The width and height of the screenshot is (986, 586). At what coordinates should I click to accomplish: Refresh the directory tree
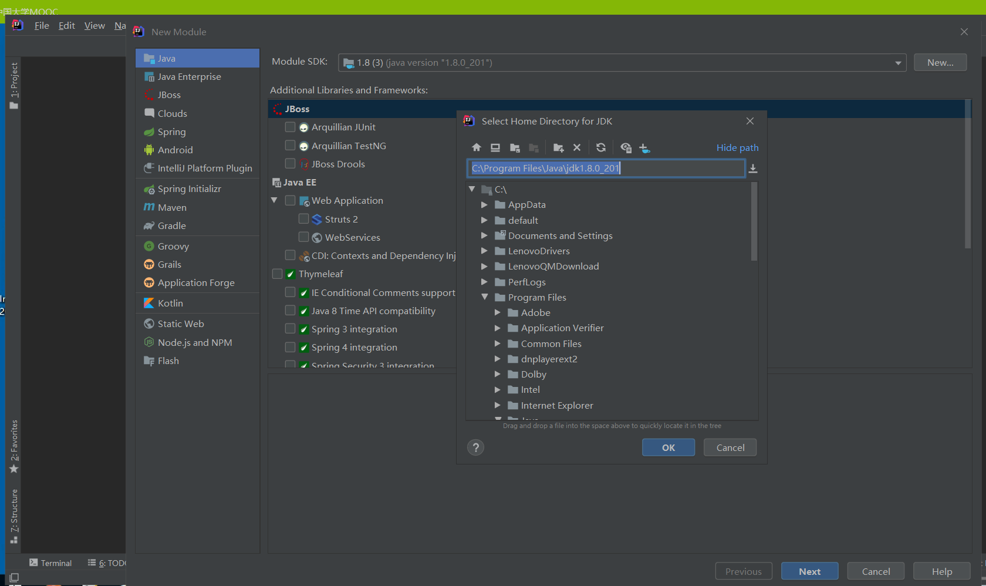coord(601,147)
